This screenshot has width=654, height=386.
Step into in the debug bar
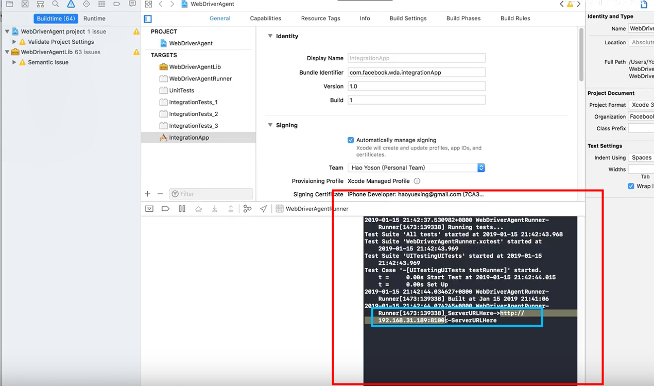click(x=215, y=209)
